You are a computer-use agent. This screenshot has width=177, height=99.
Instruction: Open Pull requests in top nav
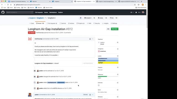tap(39, 12)
